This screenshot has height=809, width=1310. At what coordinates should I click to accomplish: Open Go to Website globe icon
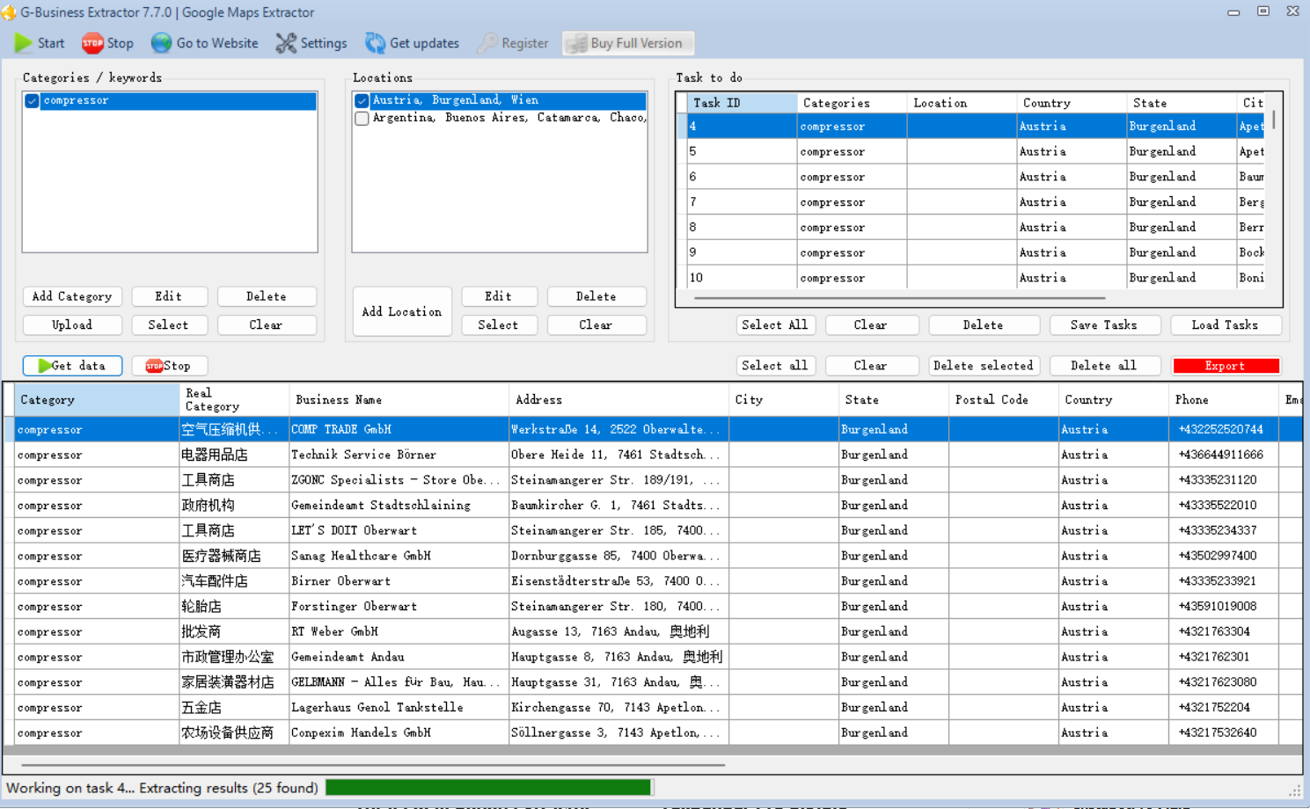[x=161, y=43]
